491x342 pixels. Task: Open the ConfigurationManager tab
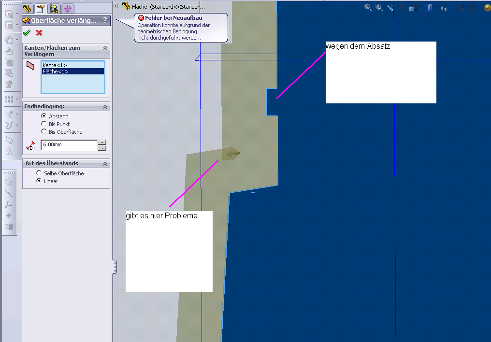point(54,8)
